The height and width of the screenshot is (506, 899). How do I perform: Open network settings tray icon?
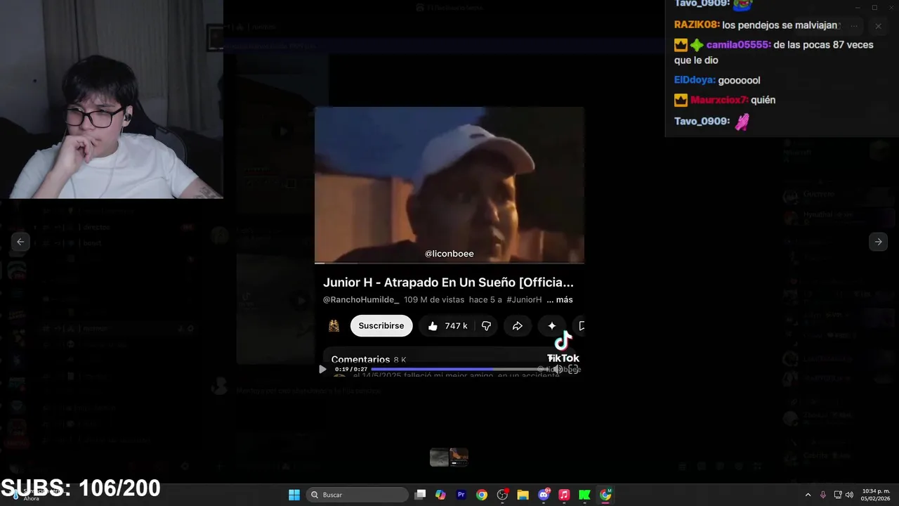[837, 495]
